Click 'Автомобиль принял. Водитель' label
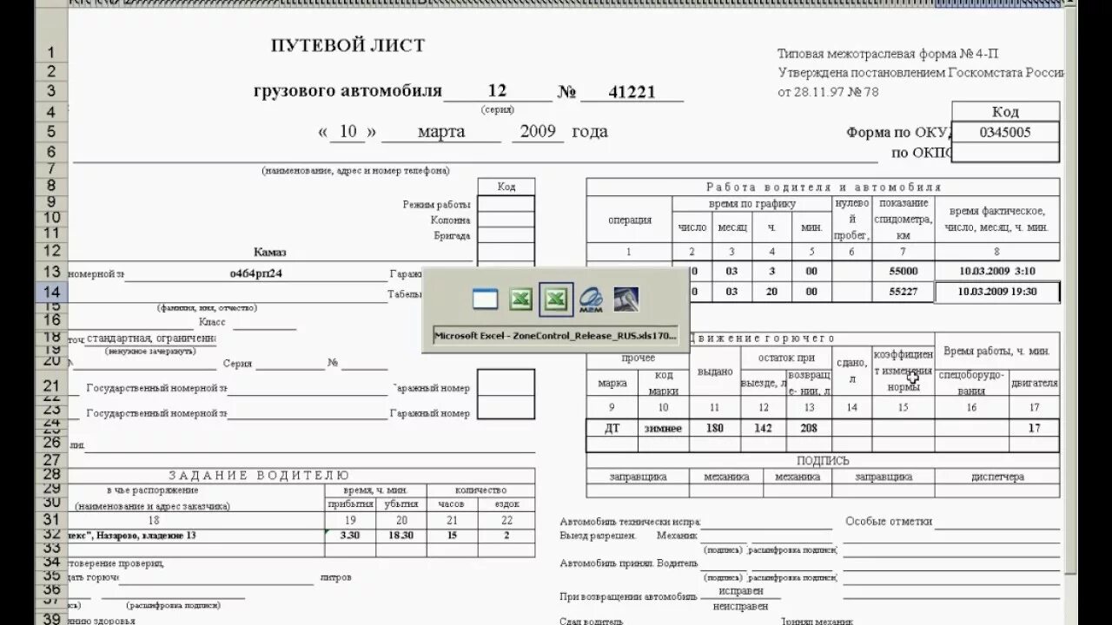Image resolution: width=1112 pixels, height=625 pixels. (x=629, y=563)
